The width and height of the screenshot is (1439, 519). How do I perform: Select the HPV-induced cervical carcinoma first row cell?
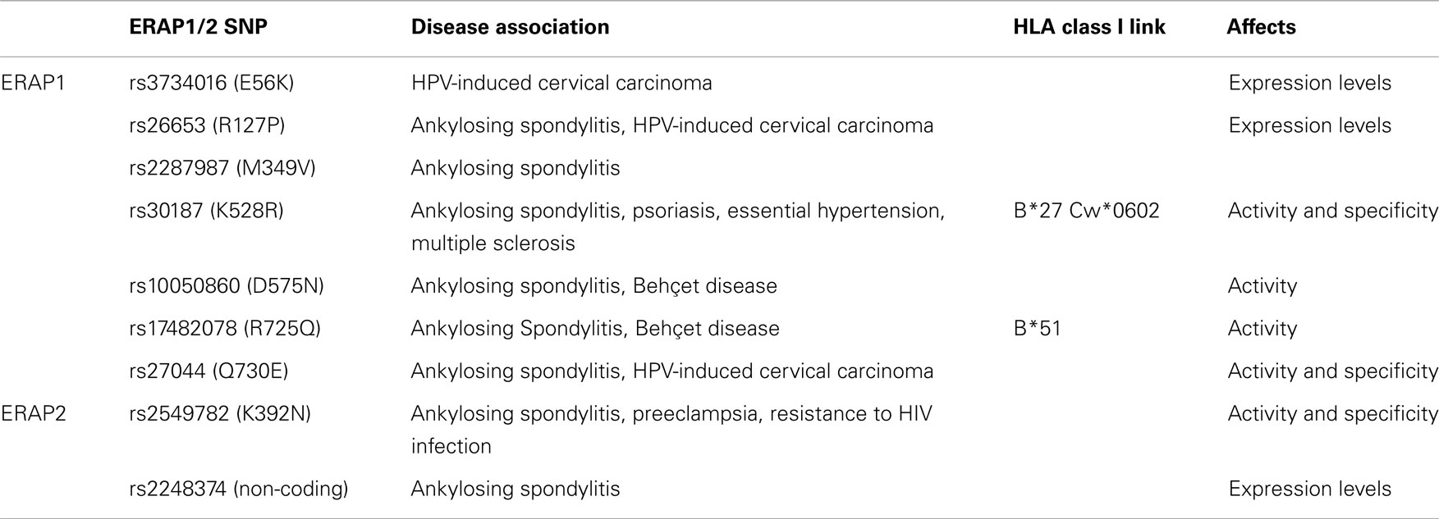(x=561, y=83)
